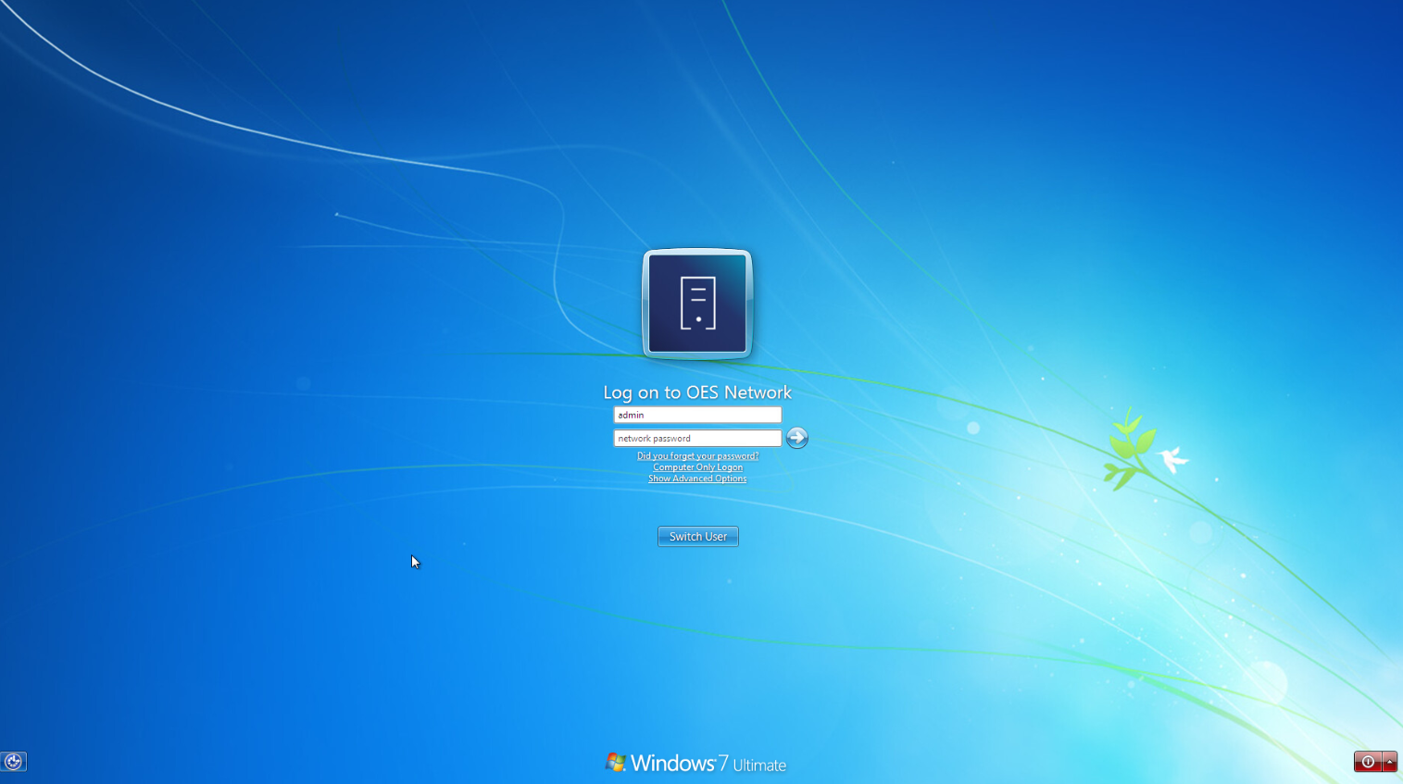This screenshot has height=784, width=1403.
Task: Click the red shutdown power icon
Action: 1368,761
